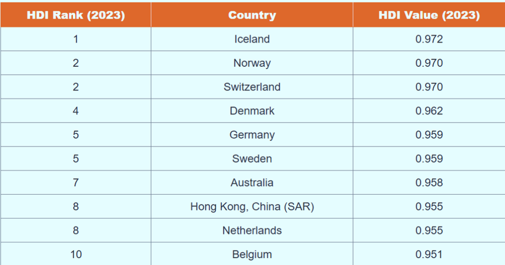Select the Belgium country cell

pos(252,254)
